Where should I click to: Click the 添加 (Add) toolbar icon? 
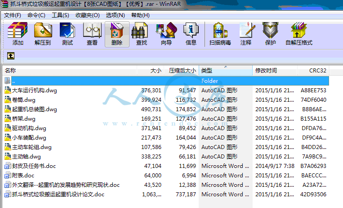pos(18,34)
